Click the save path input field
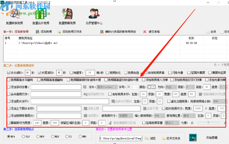 [121, 138]
